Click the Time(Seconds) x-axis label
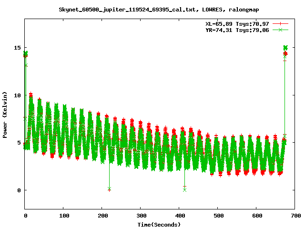 [x=159, y=225]
